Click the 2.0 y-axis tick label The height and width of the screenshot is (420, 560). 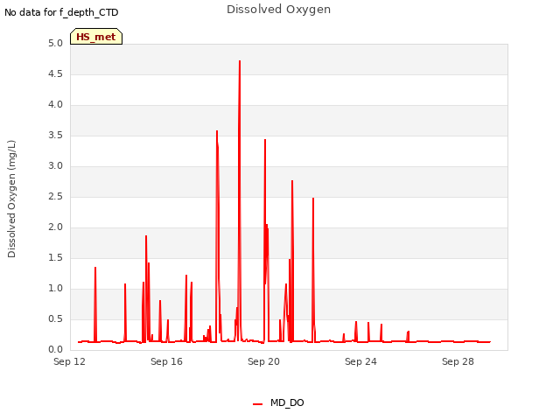(55, 227)
